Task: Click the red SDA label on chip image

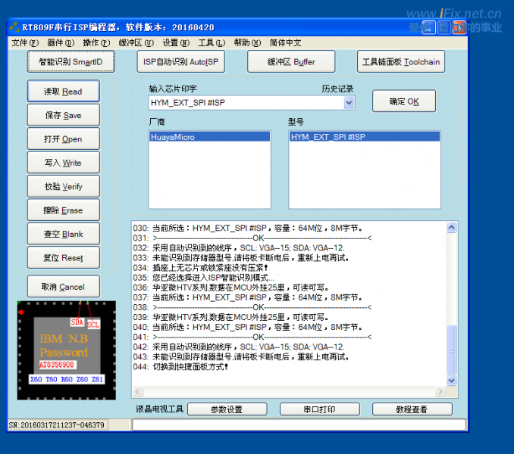Action: pyautogui.click(x=77, y=322)
